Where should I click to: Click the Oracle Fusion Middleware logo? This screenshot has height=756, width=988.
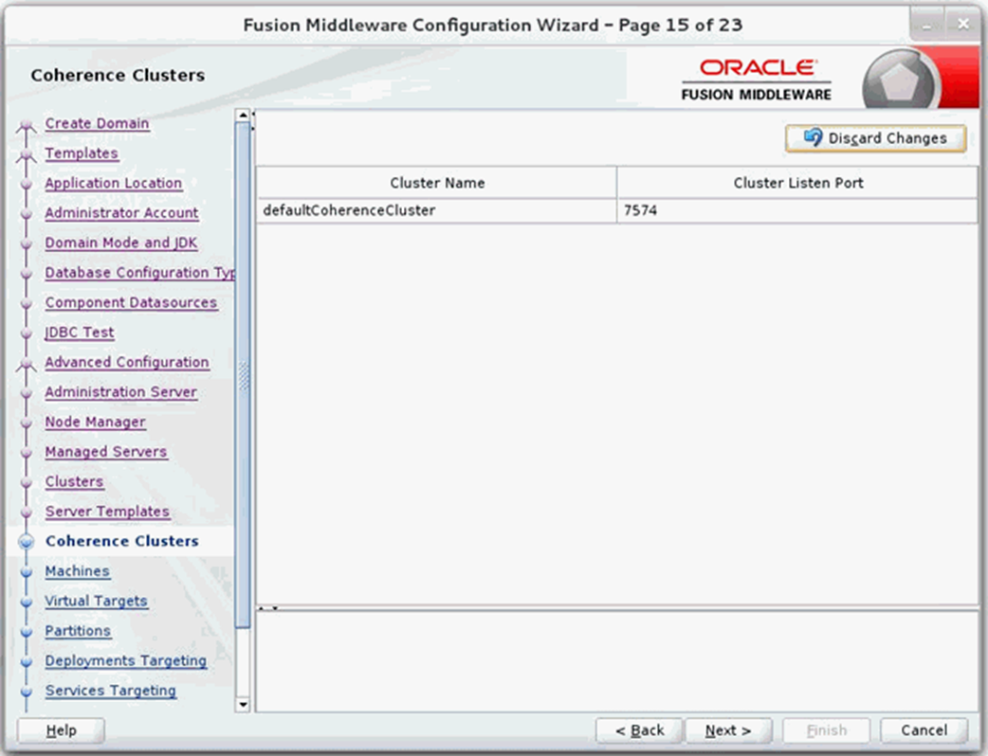click(x=759, y=76)
